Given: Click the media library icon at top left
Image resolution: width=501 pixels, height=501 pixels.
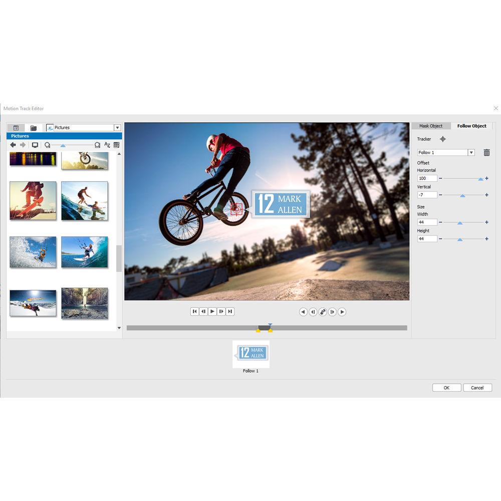Looking at the screenshot, I should pyautogui.click(x=17, y=127).
